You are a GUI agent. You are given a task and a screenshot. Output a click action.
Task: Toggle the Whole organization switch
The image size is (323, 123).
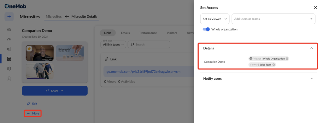pyautogui.click(x=206, y=29)
